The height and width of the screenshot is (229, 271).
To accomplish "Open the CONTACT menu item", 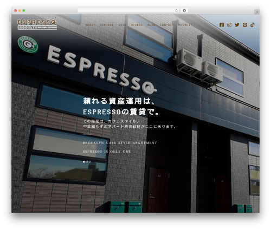I will point(167,25).
